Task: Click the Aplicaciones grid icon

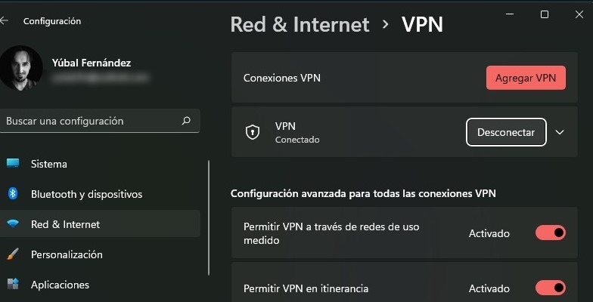Action: [x=13, y=284]
